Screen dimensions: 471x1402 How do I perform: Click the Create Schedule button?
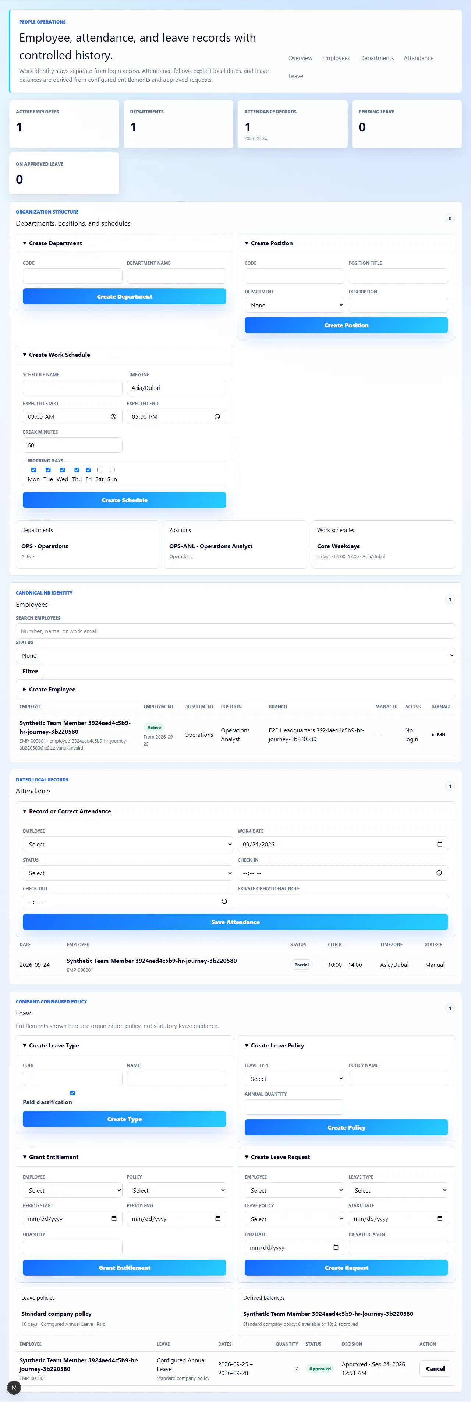tap(124, 500)
